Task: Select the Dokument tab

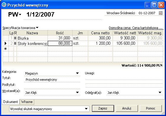Action: [x=11, y=102]
